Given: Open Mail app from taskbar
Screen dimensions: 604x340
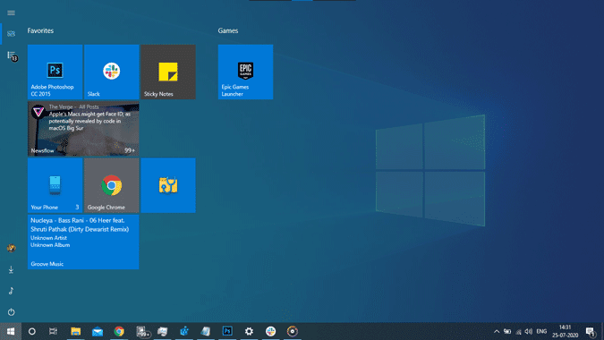Looking at the screenshot, I should [x=98, y=331].
